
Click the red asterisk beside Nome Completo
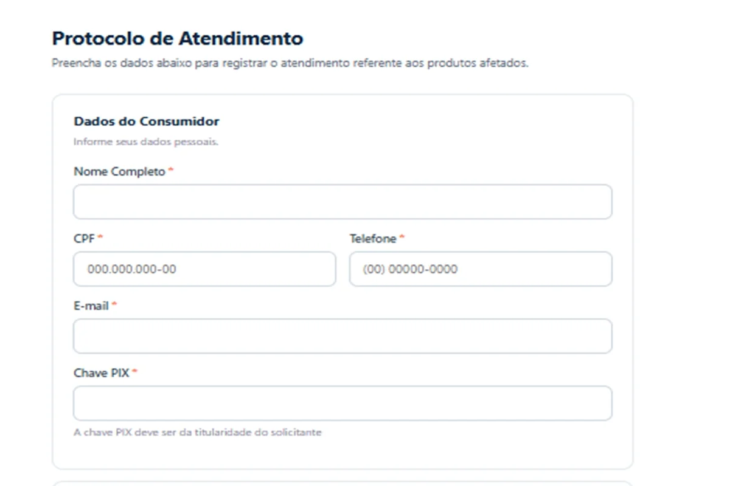(x=171, y=171)
